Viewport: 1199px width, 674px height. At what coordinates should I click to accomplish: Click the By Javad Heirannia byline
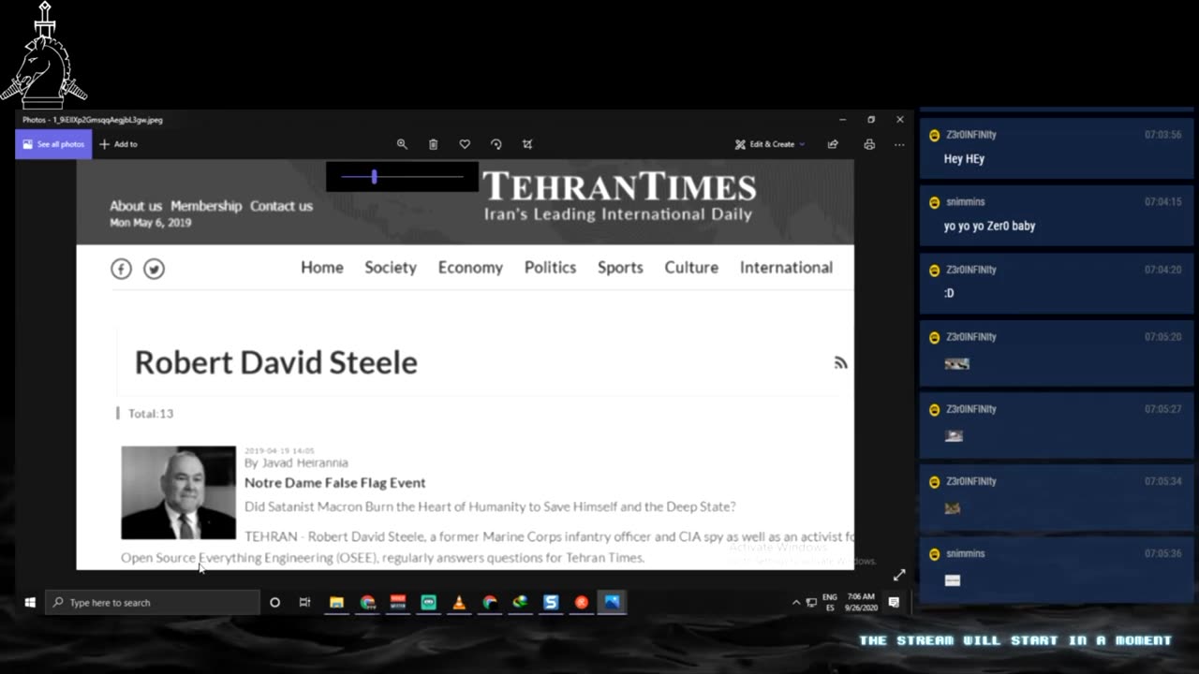coord(296,462)
